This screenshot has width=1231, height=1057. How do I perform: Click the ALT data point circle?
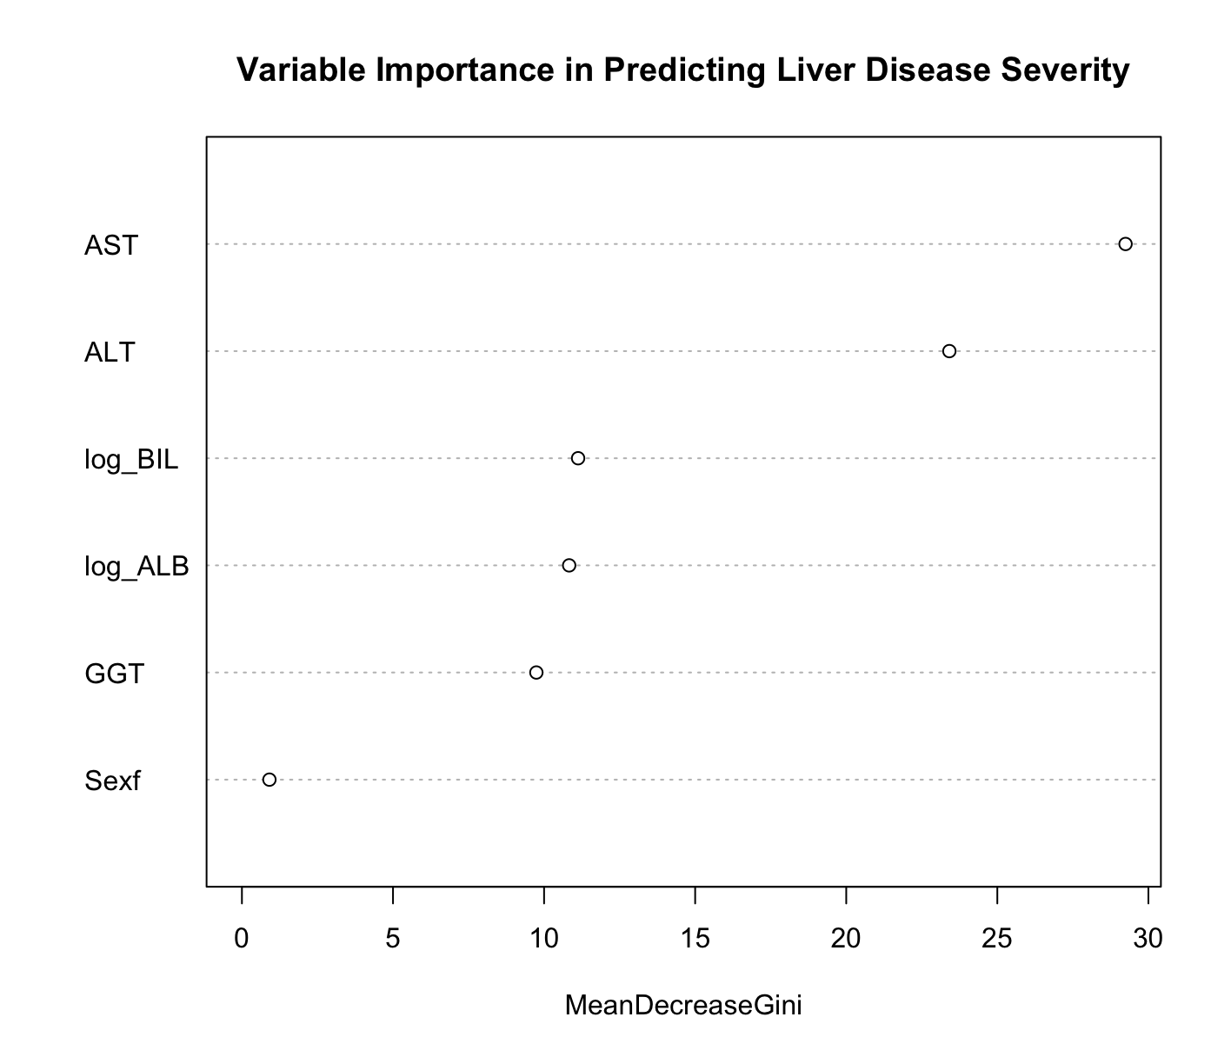click(948, 351)
